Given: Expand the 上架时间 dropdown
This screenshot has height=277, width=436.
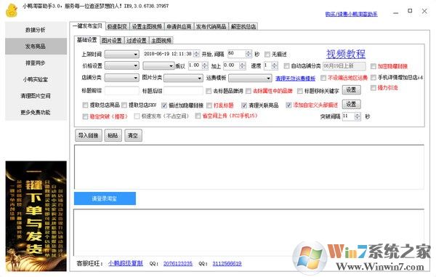Looking at the screenshot, I should 122,54.
